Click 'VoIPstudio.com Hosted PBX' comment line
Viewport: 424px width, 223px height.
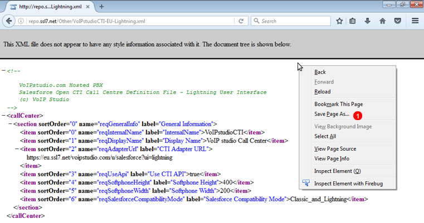pyautogui.click(x=61, y=85)
